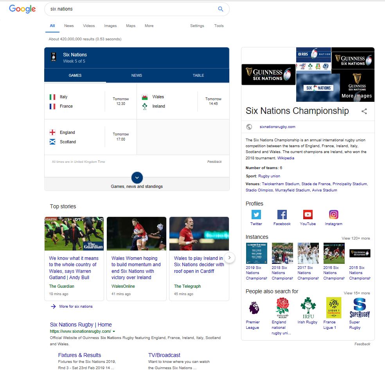The width and height of the screenshot is (385, 377).
Task: Open 2016 Six Nations Championship thumbnail
Action: (x=334, y=253)
